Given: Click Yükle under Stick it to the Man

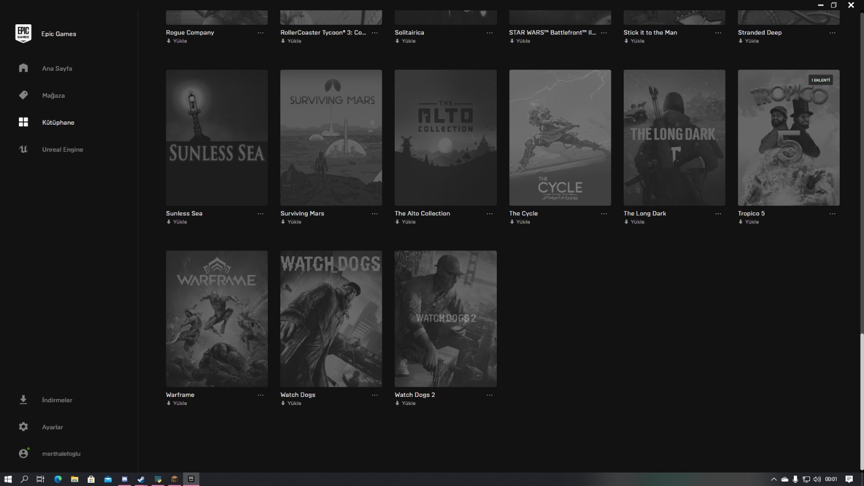Looking at the screenshot, I should pos(634,41).
